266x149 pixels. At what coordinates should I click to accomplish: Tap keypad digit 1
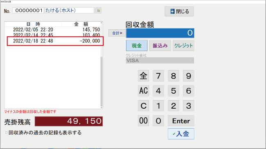(158, 106)
